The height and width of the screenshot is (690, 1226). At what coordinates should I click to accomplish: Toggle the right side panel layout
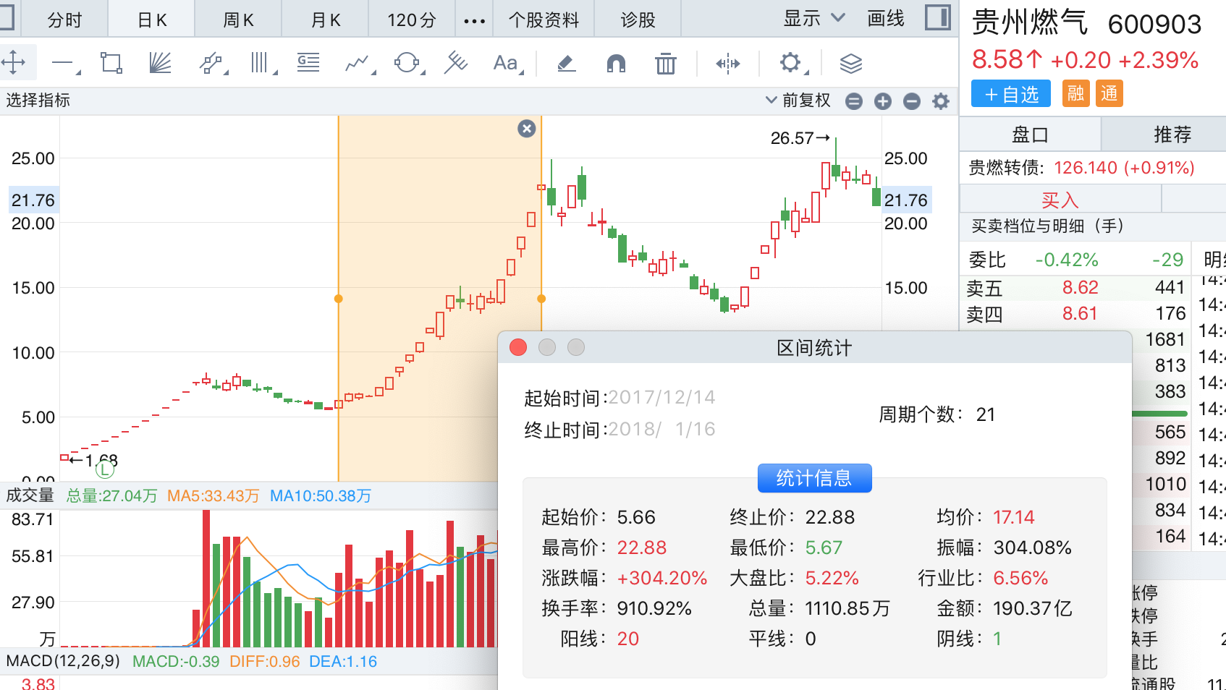tap(937, 17)
